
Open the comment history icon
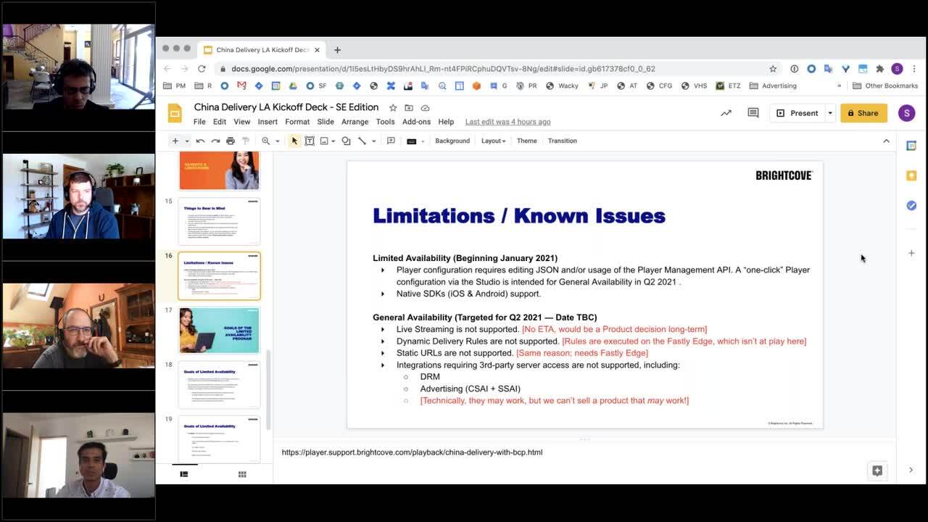click(x=753, y=113)
